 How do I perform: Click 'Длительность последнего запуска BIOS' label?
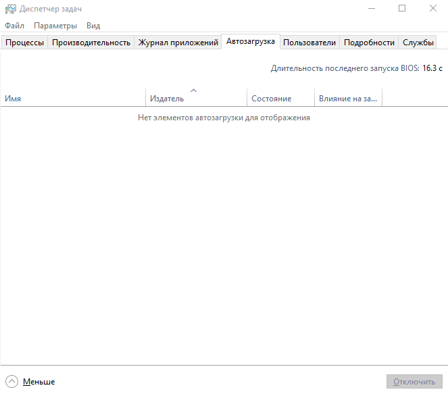(345, 68)
